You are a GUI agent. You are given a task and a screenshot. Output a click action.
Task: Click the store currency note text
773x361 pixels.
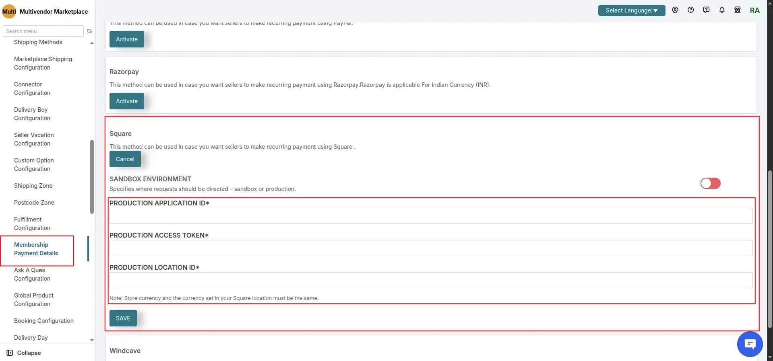tap(214, 298)
